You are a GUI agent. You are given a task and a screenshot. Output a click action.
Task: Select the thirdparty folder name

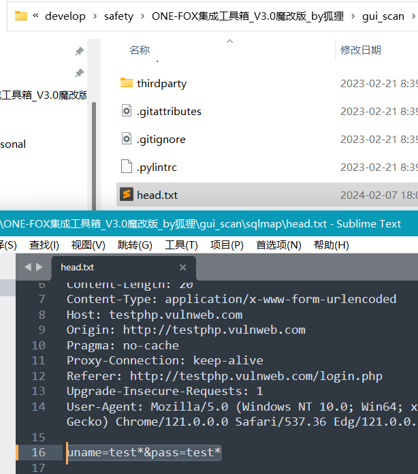tap(162, 84)
